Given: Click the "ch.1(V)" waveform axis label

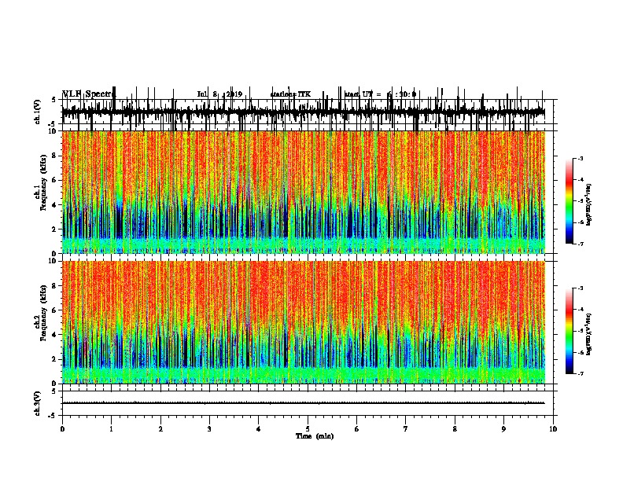Looking at the screenshot, I should point(38,112).
